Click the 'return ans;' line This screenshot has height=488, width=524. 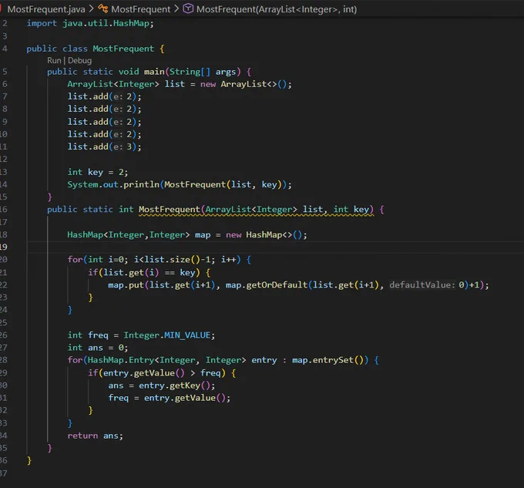(96, 436)
